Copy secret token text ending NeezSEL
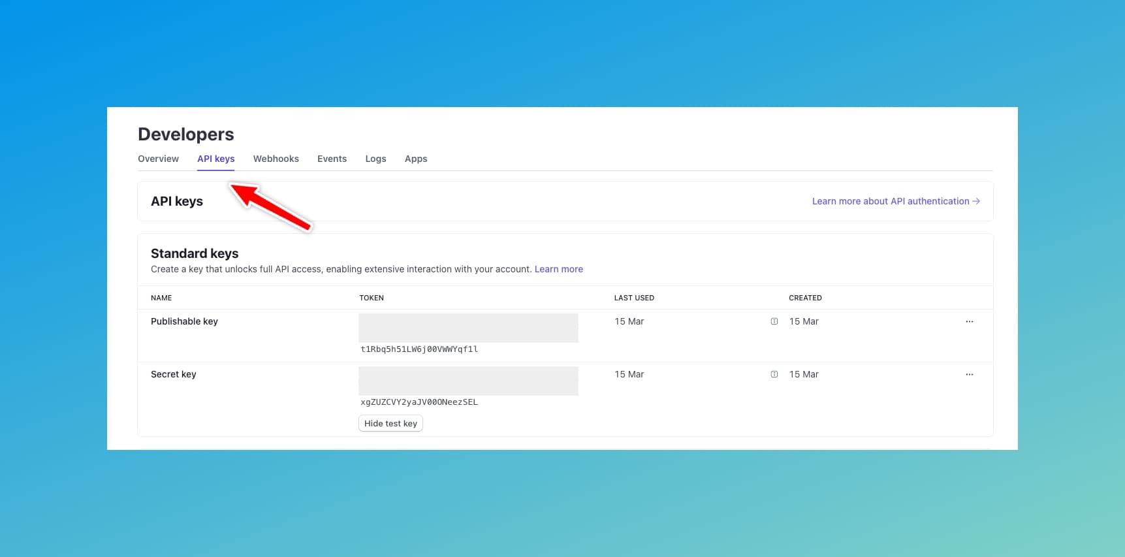This screenshot has height=557, width=1125. (419, 402)
